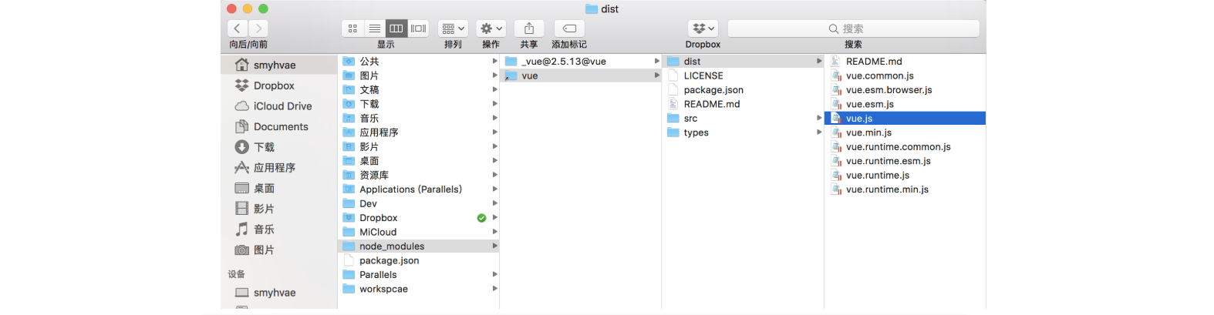Select the workspcae folder

(x=418, y=289)
